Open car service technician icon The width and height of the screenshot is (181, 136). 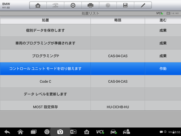pos(126,132)
